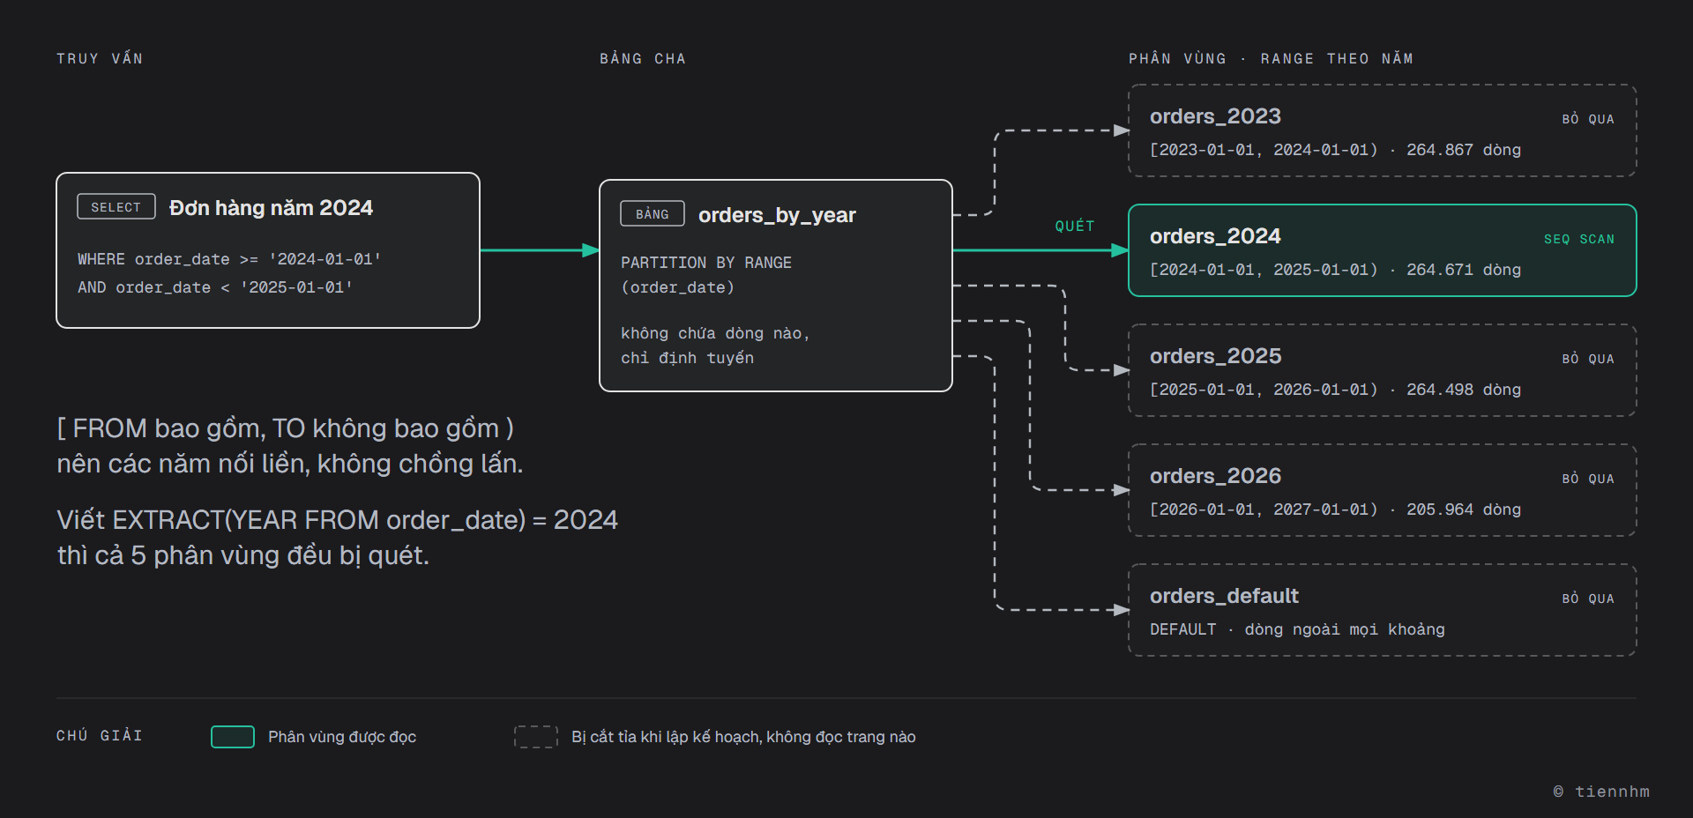Select the orders_2026 partition name

click(x=1215, y=476)
